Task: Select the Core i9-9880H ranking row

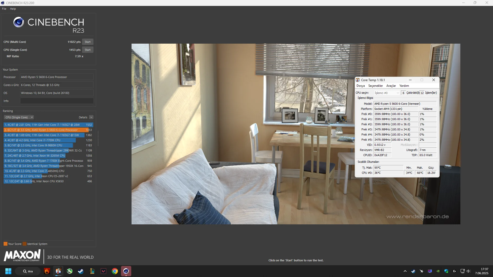Action: click(48, 145)
